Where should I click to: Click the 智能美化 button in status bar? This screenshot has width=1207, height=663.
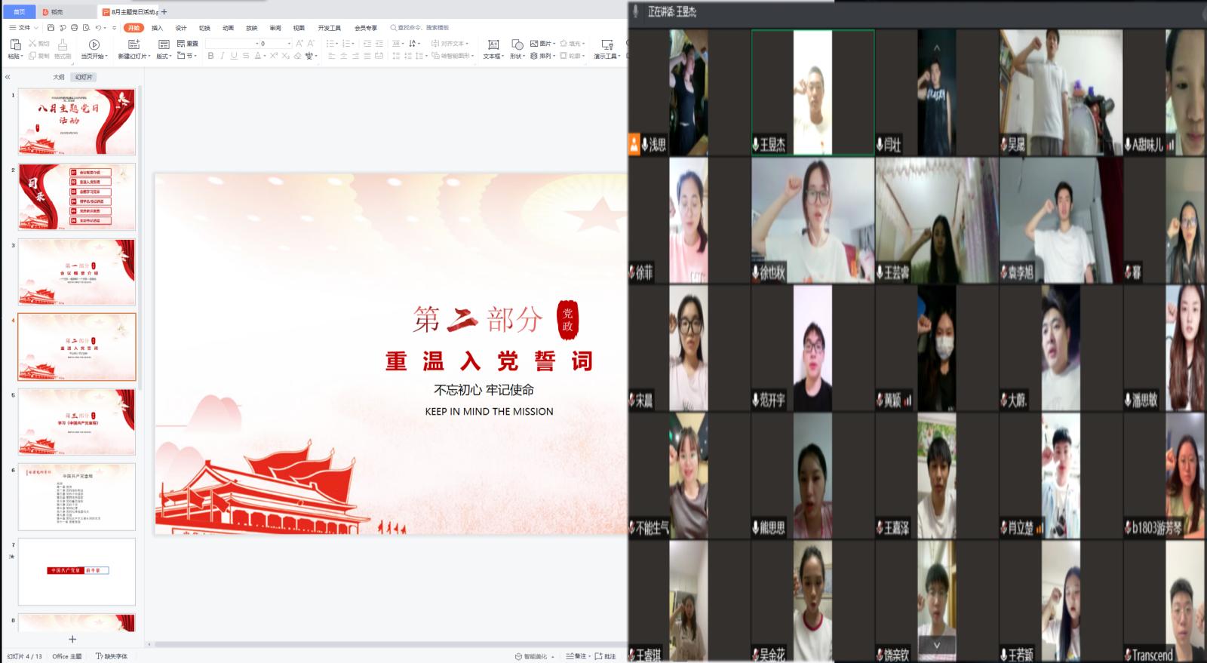pos(534,656)
